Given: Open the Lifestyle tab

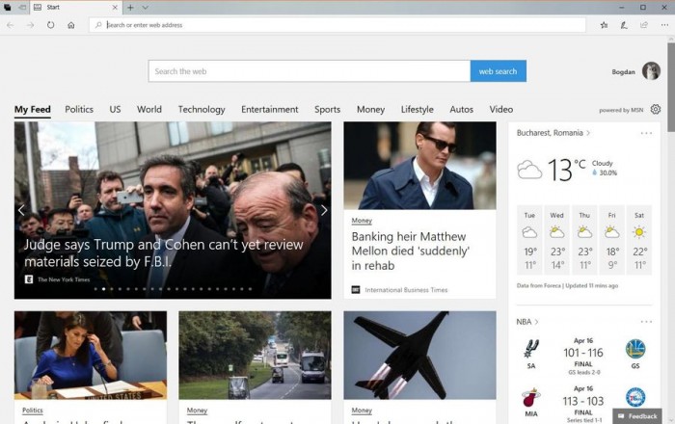Looking at the screenshot, I should pyautogui.click(x=418, y=109).
